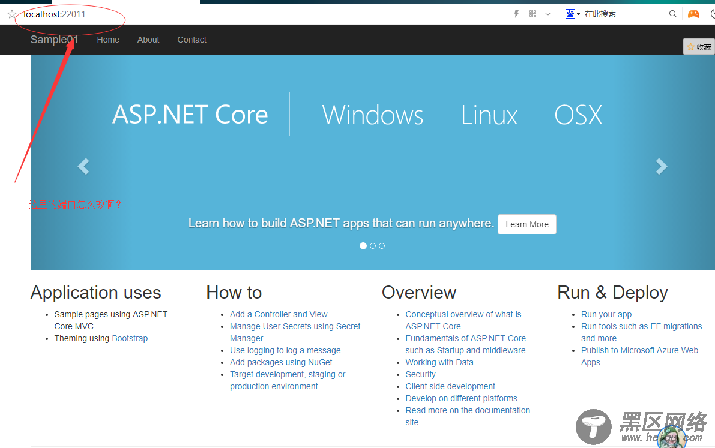Image resolution: width=715 pixels, height=448 pixels.
Task: Click 'Sample pages using ASP.NET Core MVC' text
Action: click(111, 320)
